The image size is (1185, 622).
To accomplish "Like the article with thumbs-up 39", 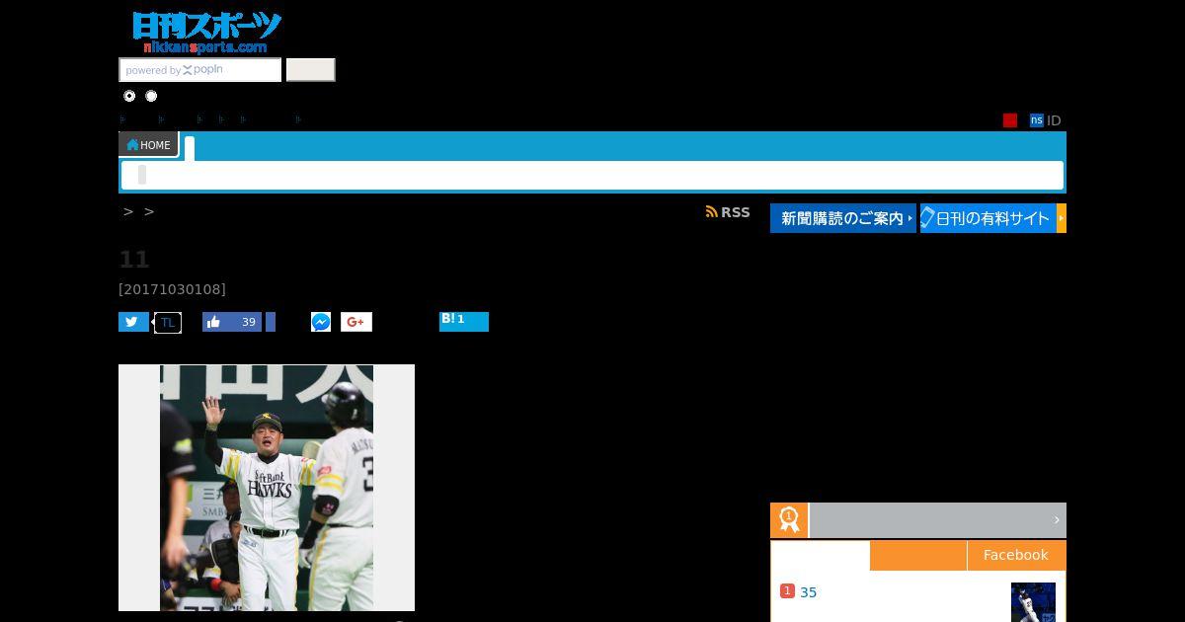I will [x=232, y=322].
